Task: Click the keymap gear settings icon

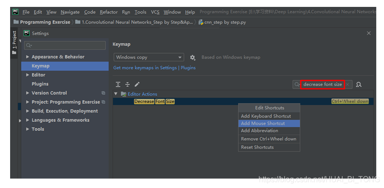Action: tap(192, 57)
